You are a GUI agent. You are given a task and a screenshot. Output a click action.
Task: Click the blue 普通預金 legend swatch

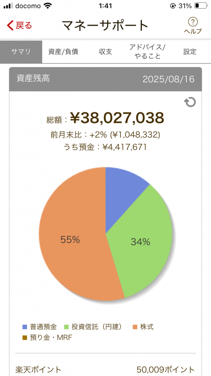[x=25, y=327]
